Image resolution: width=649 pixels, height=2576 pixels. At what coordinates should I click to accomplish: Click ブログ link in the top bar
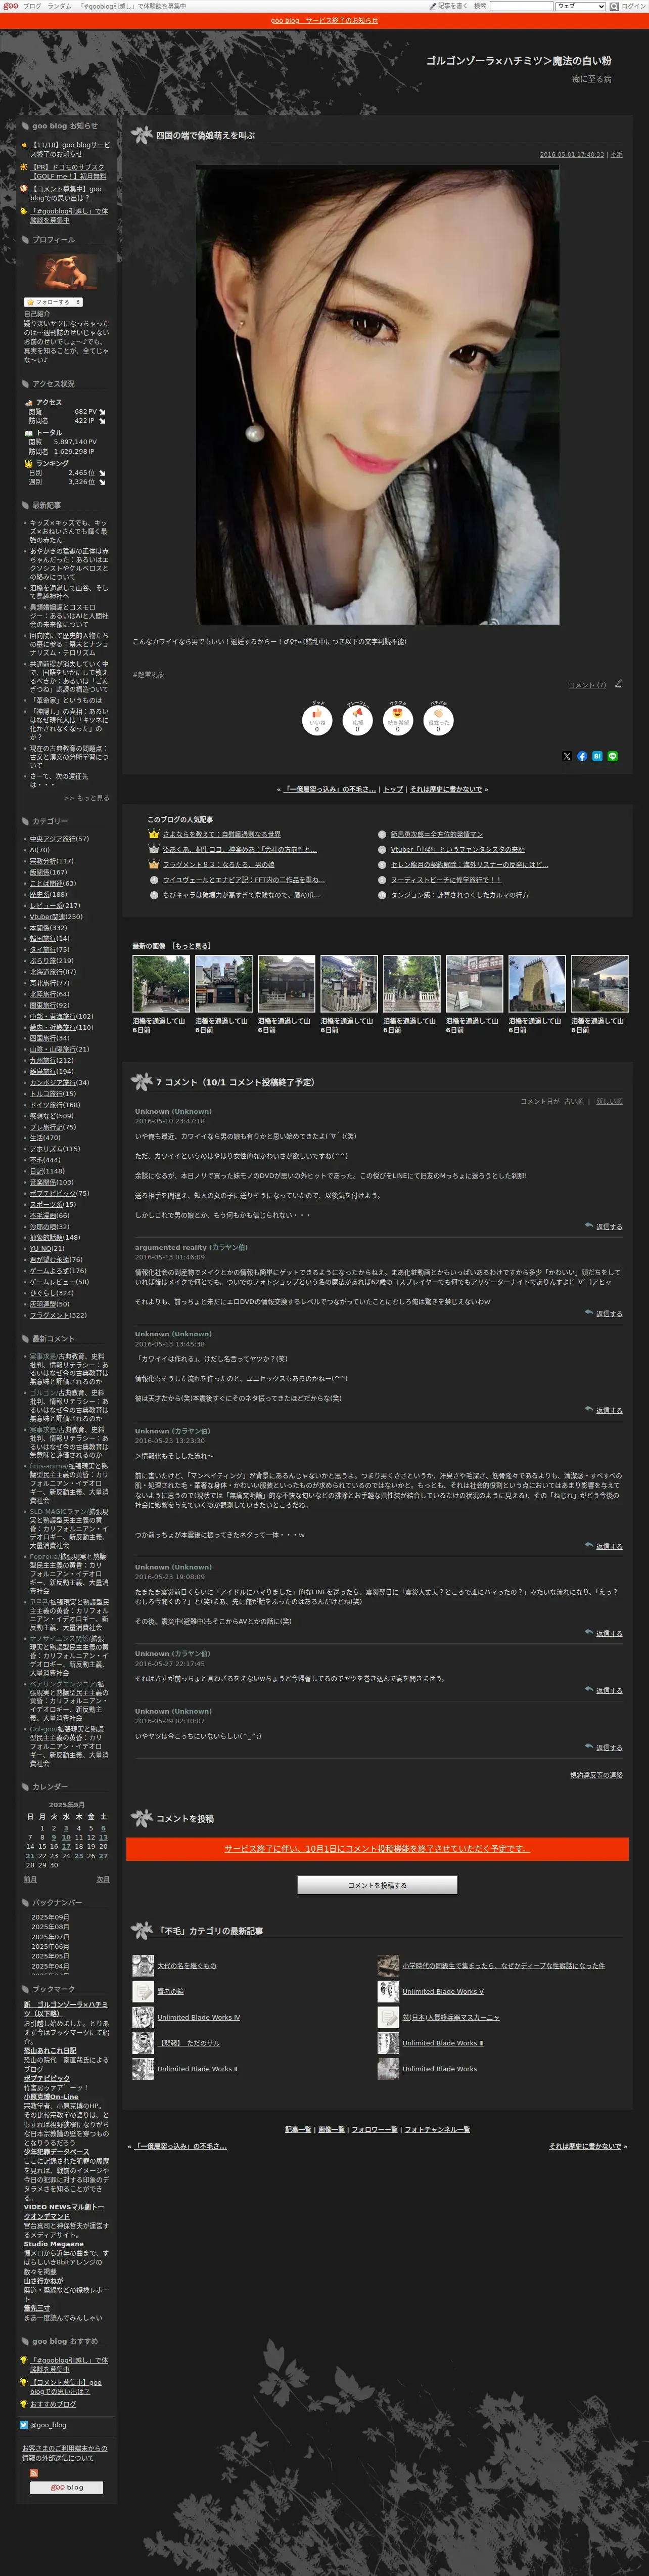32,6
